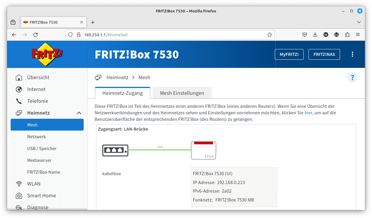Select Mesh in the sidebar
372x218 pixels.
(47, 125)
